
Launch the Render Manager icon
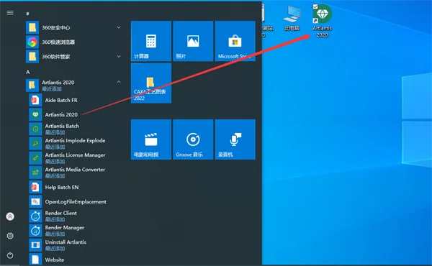click(35, 231)
